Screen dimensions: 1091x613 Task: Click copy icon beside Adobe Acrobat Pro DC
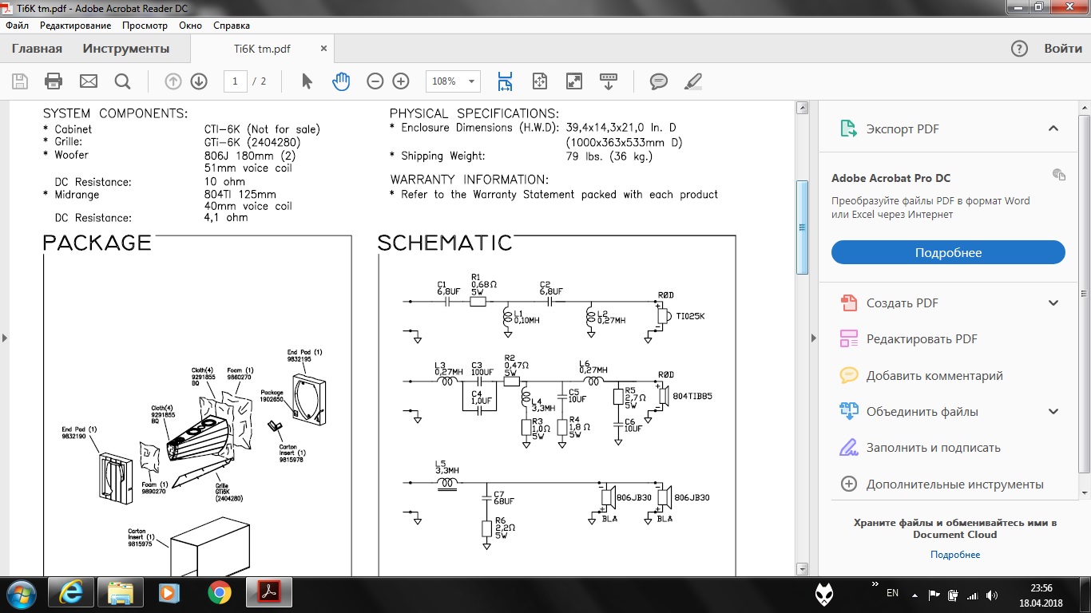pyautogui.click(x=1059, y=175)
